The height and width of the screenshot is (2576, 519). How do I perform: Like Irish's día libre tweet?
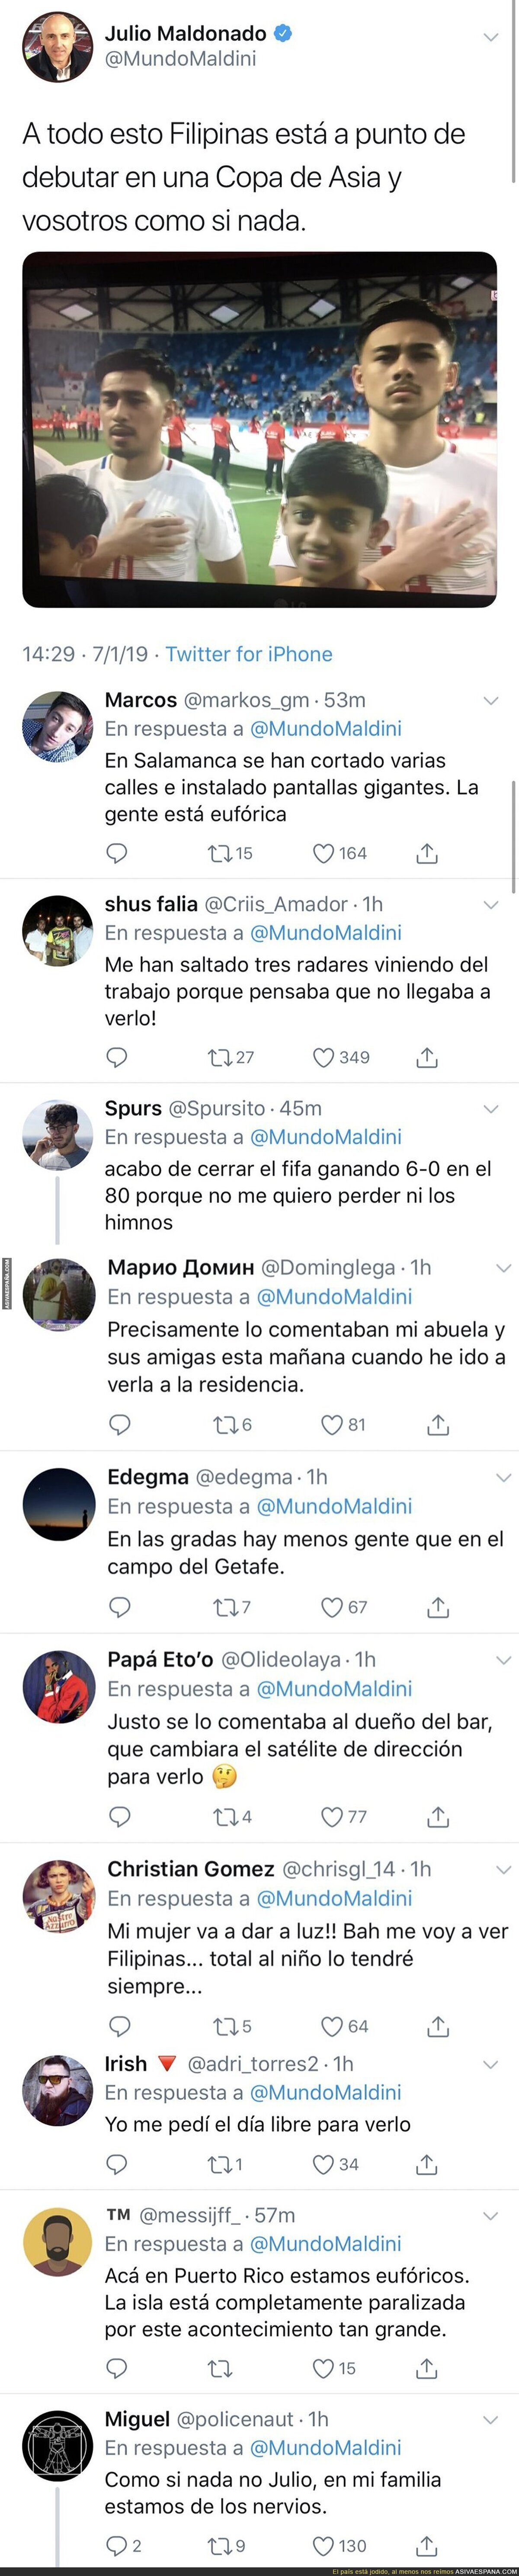click(323, 2164)
